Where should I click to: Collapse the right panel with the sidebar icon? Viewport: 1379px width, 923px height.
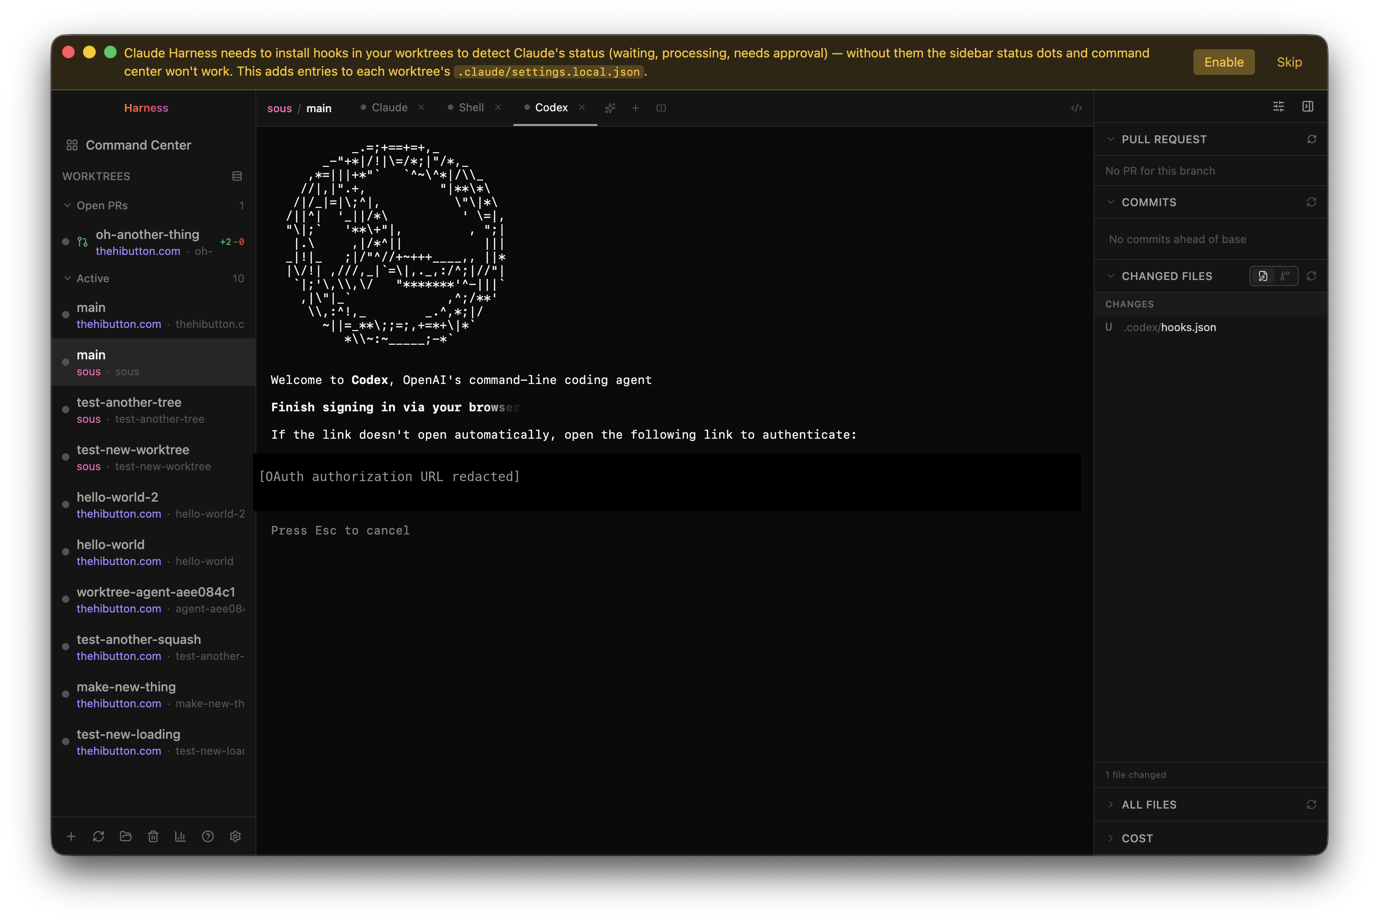(x=1308, y=107)
